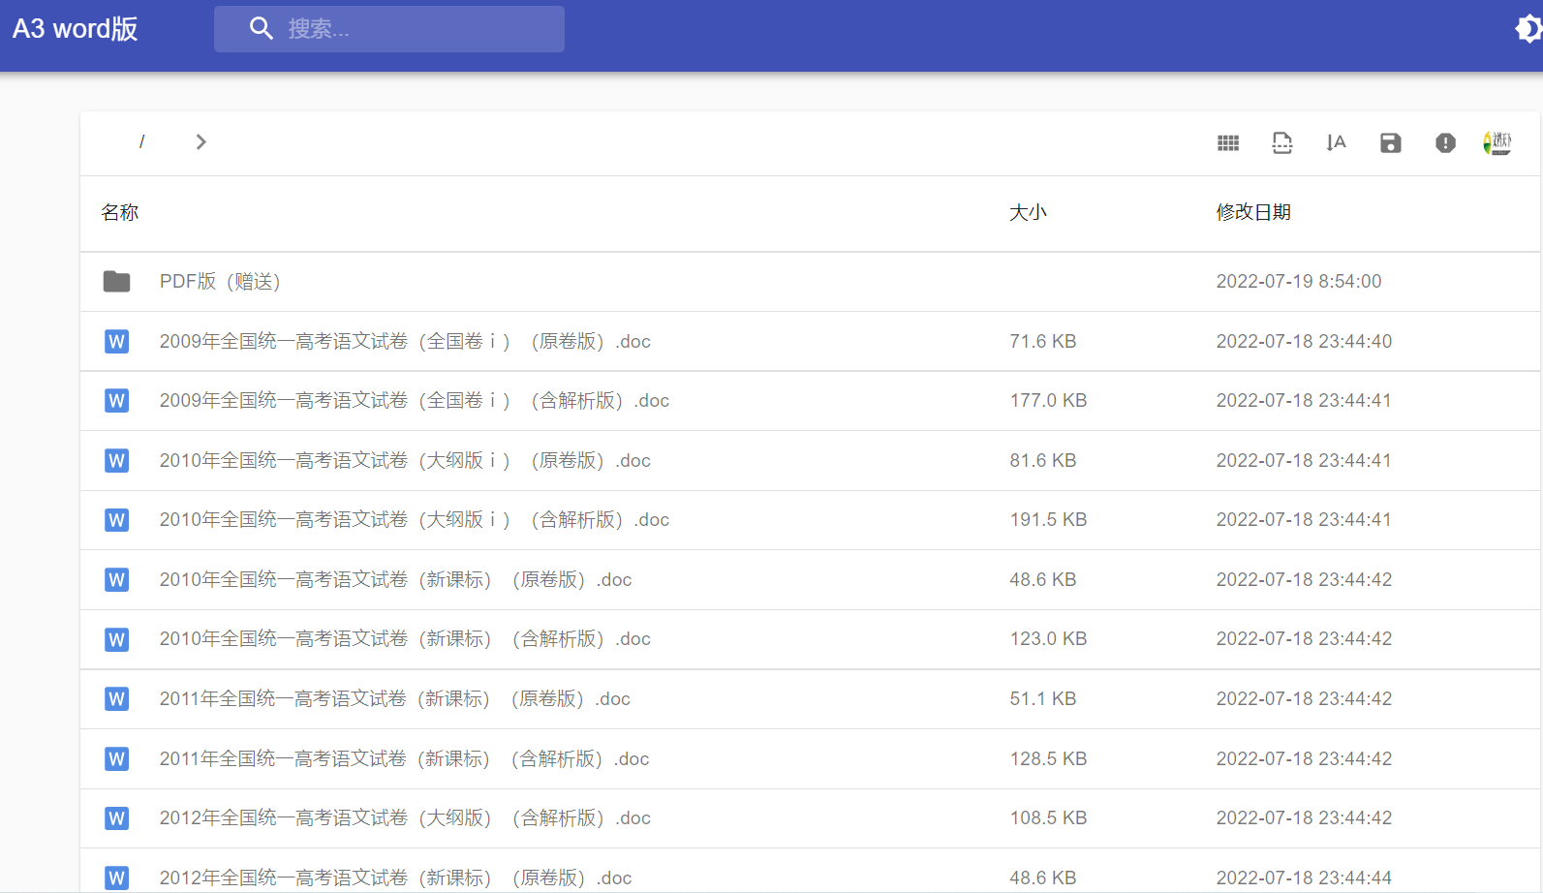Click the breadcrumb chevron arrow

click(x=201, y=142)
